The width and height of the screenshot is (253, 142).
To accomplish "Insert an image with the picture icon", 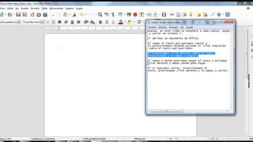I will [x=129, y=15].
